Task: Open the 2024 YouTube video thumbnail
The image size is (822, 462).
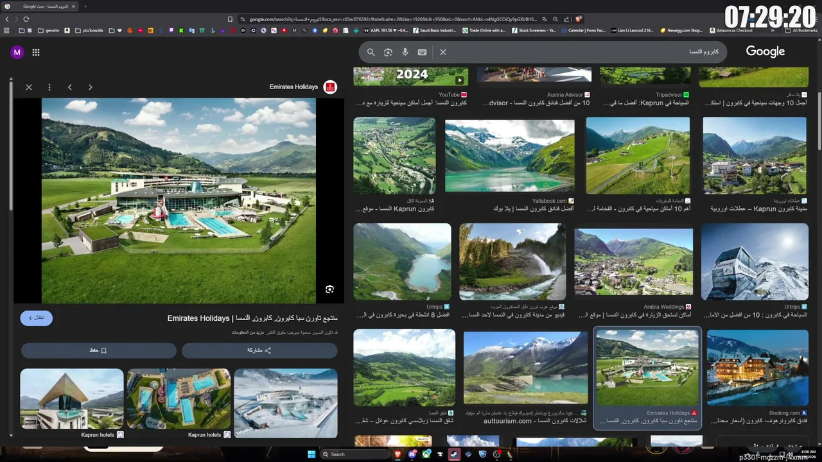Action: pos(410,76)
